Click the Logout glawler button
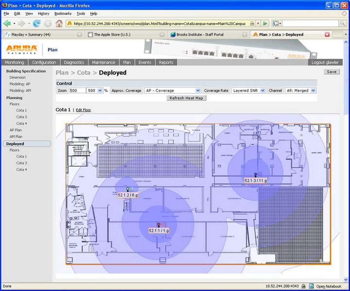The width and height of the screenshot is (350, 291). [325, 63]
